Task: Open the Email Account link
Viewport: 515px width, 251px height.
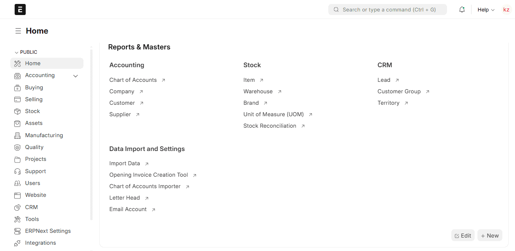Action: point(128,209)
